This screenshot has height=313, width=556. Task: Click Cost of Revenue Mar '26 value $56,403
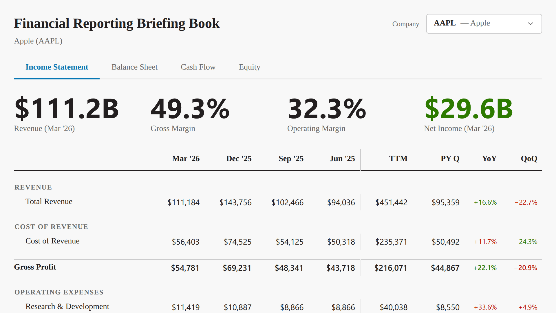186,242
